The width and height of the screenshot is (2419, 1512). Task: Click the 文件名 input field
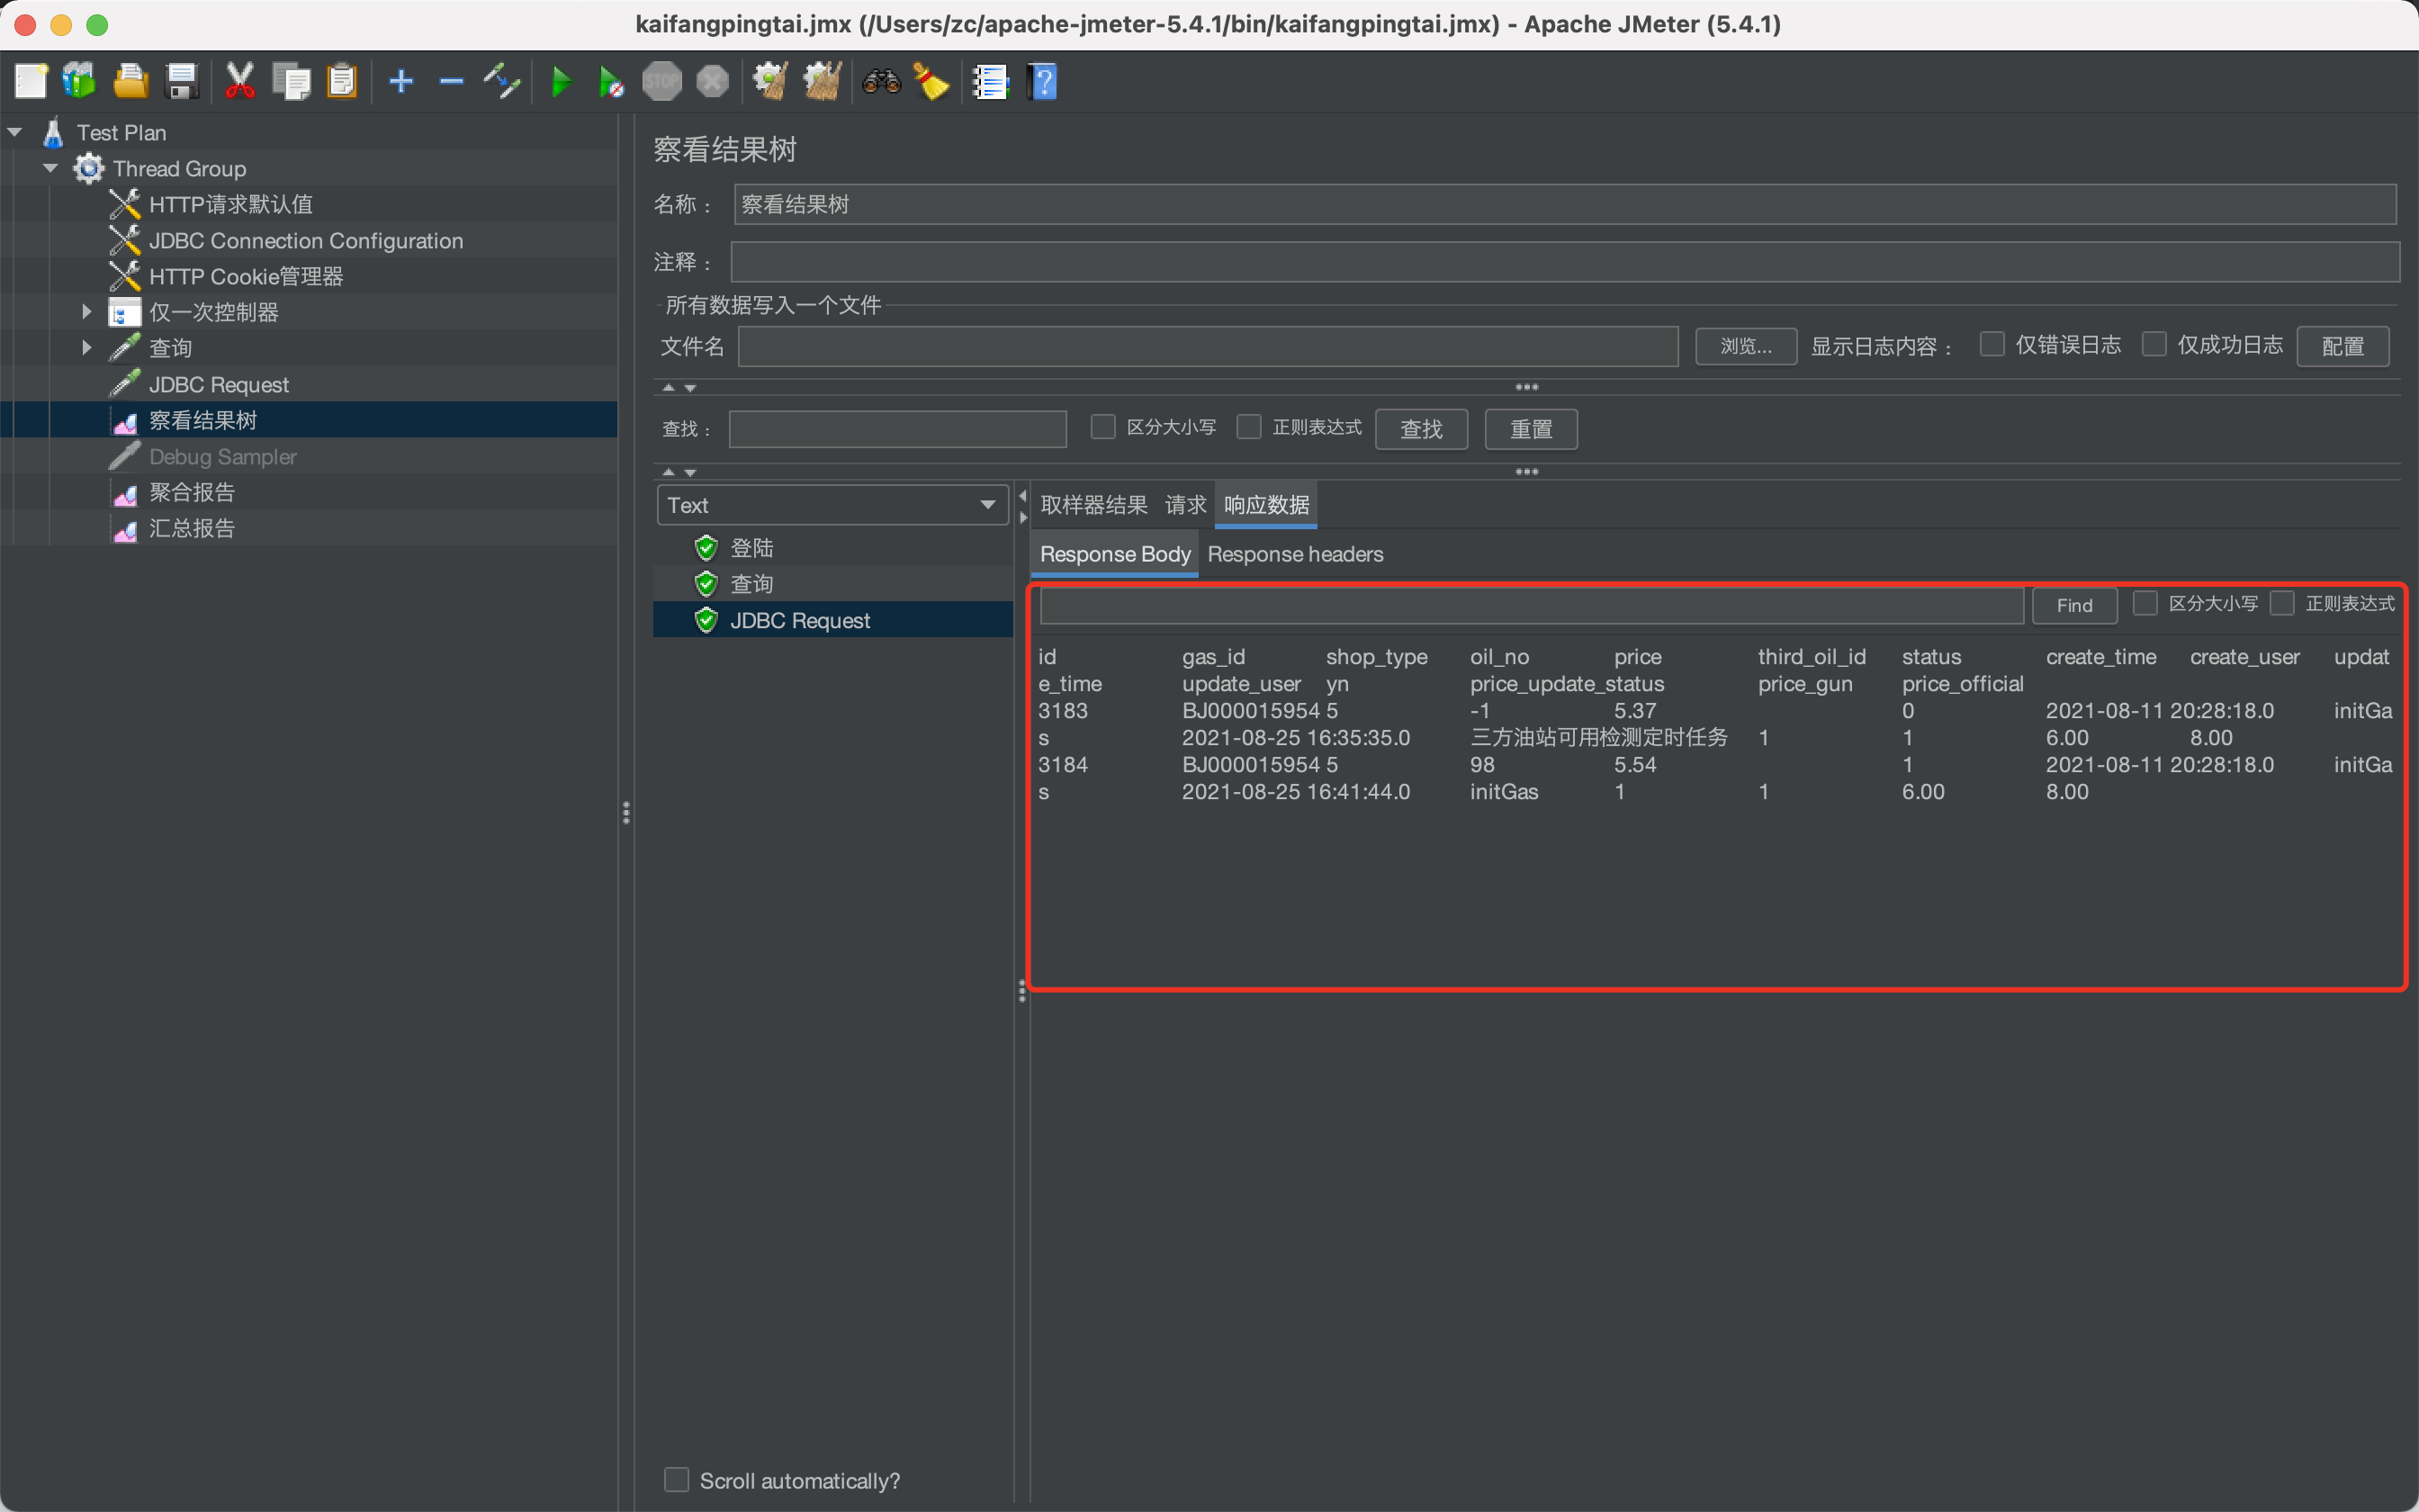point(1208,346)
